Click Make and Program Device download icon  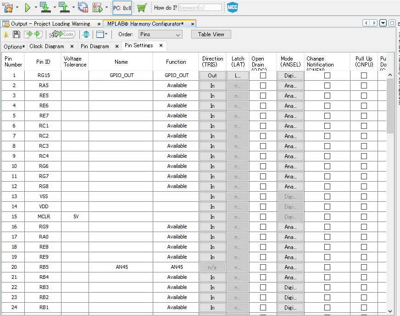45,8
